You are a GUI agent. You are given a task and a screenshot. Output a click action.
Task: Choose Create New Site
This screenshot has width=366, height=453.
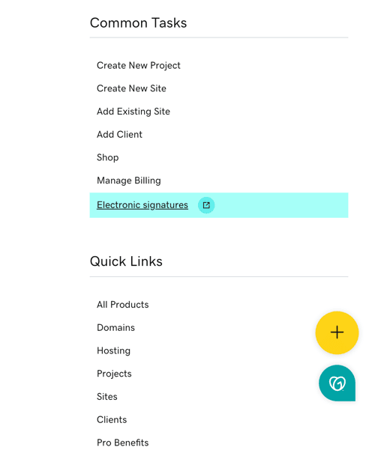coord(131,88)
